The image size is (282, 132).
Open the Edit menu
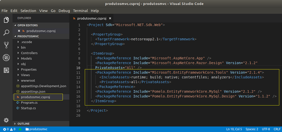click(x=14, y=11)
